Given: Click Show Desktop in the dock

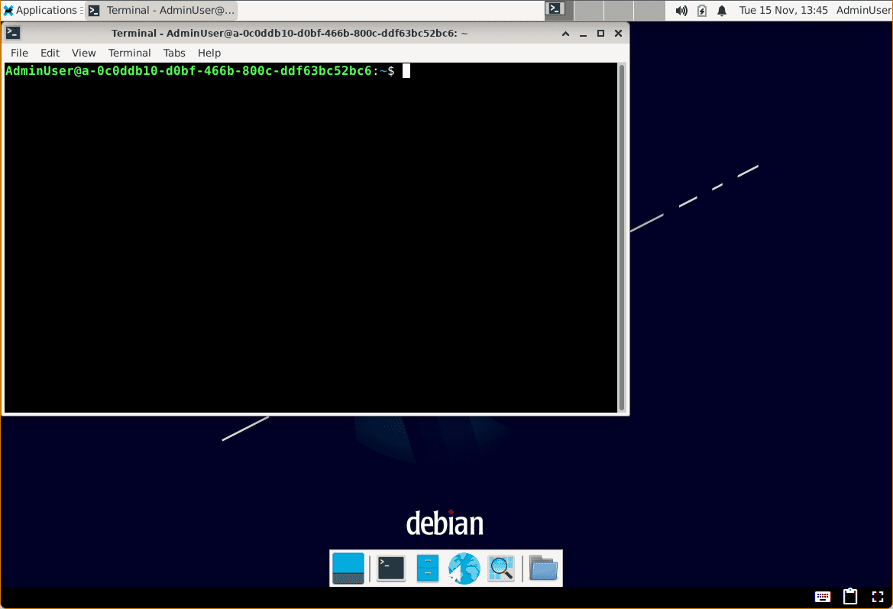Looking at the screenshot, I should [348, 568].
